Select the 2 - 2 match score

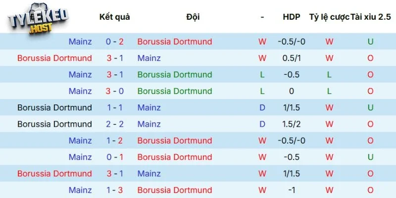point(114,124)
